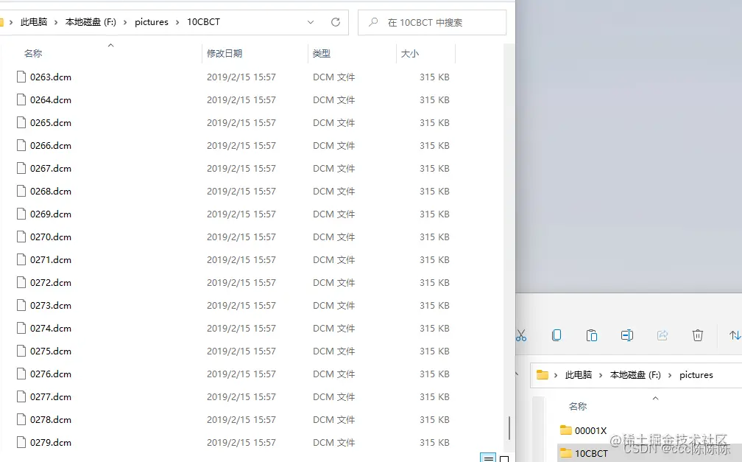Viewport: 742px width, 462px height.
Task: Refresh the 10CBCT folder view
Action: point(336,22)
